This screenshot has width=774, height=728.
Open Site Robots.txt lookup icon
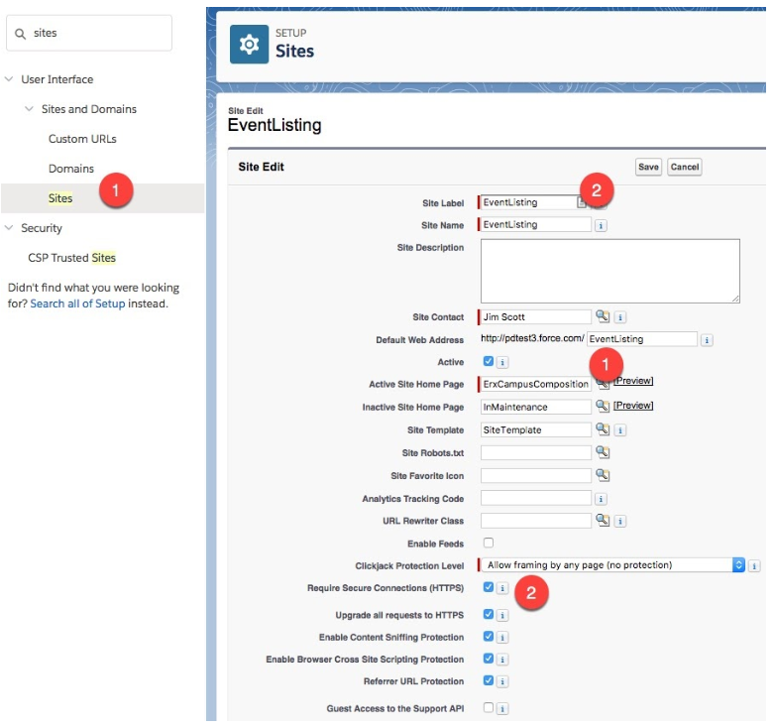602,452
